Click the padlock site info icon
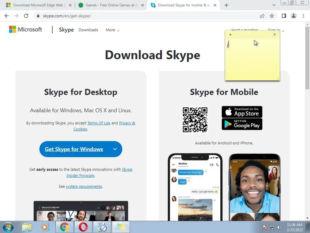Image resolution: width=310 pixels, height=233 pixels. [x=38, y=16]
